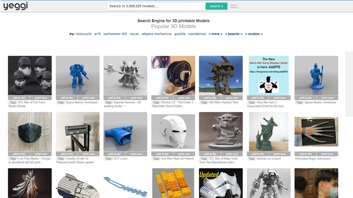Open the Low Poly Masks thumbnail
This screenshot has width=353, height=198.
click(30, 132)
